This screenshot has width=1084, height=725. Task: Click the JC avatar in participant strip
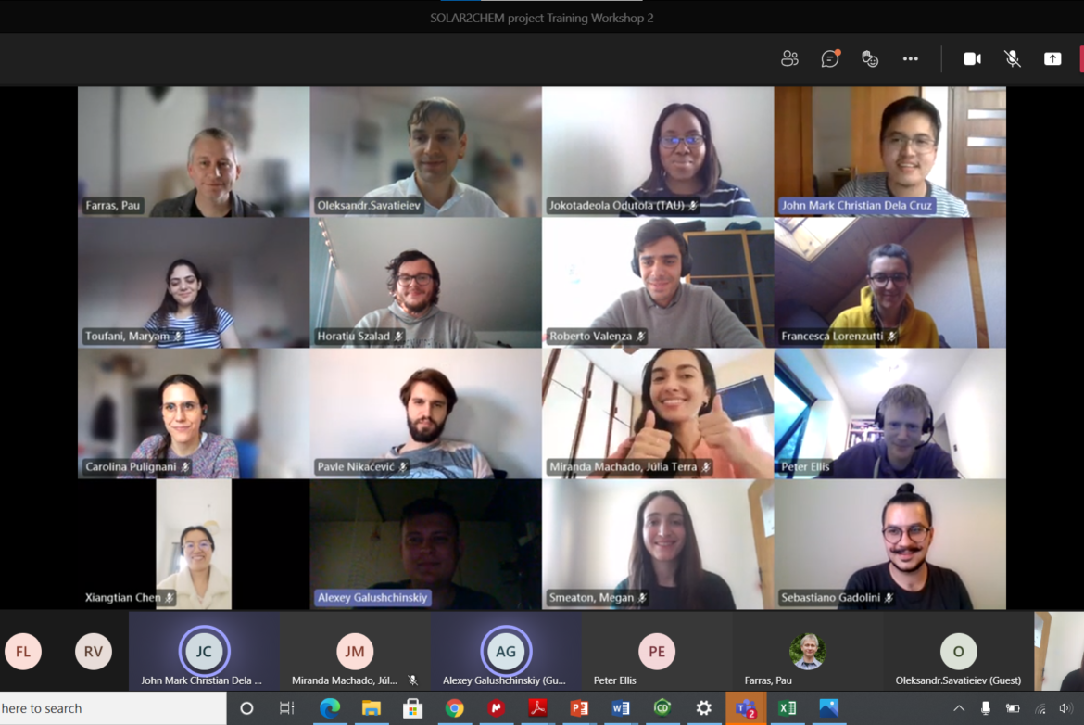(x=204, y=651)
